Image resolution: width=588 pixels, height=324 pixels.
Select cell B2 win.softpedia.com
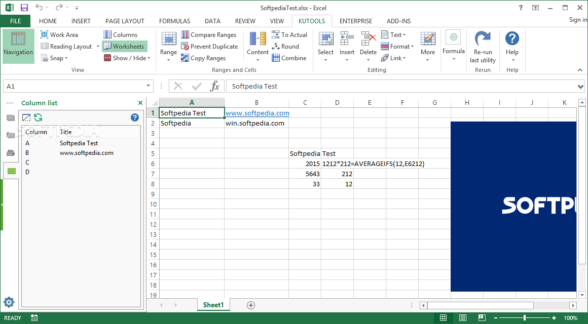pos(256,123)
